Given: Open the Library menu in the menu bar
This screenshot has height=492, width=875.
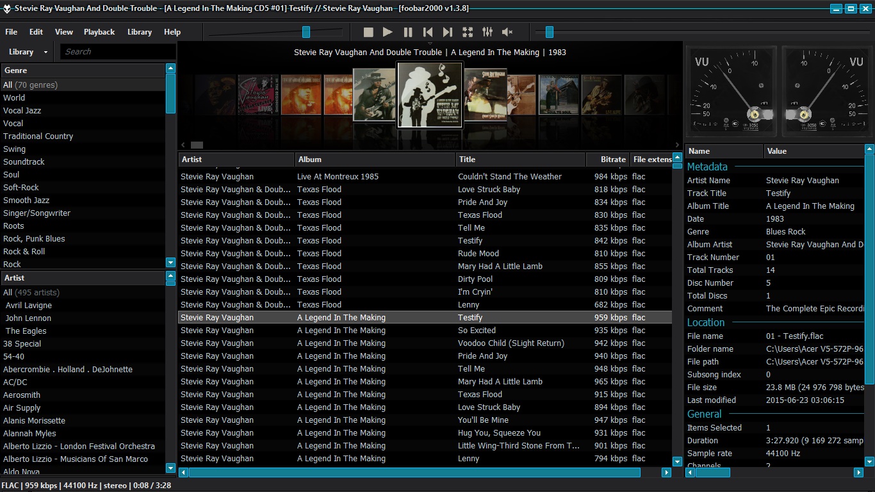Looking at the screenshot, I should (140, 32).
